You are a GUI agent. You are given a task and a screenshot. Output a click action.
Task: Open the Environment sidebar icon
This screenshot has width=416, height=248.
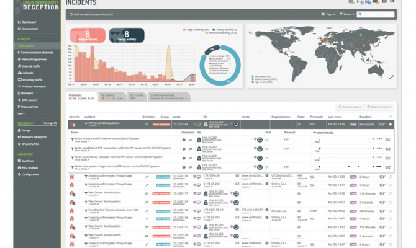tap(19, 29)
